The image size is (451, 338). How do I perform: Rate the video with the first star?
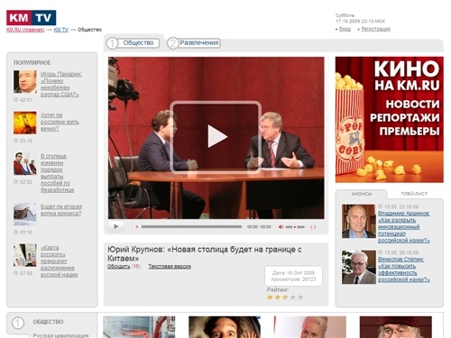pyautogui.click(x=270, y=297)
